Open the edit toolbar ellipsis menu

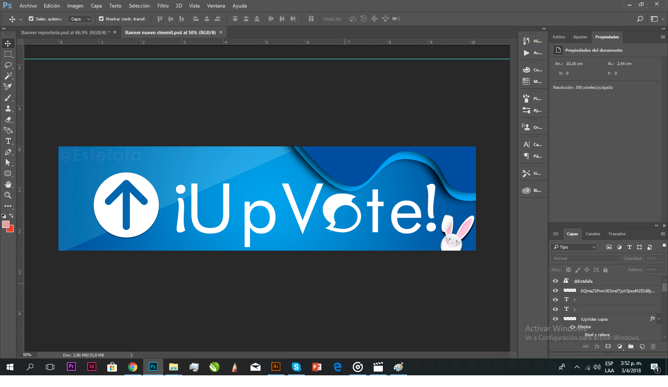(8, 206)
